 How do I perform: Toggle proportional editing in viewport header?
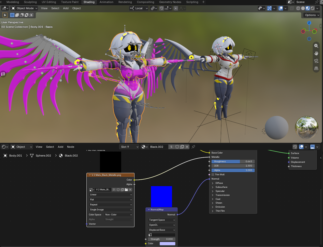[176, 8]
